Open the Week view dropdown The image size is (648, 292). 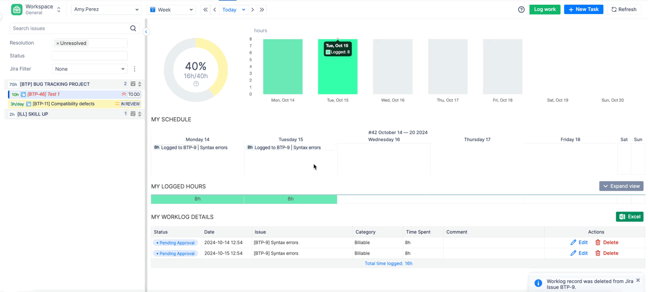[x=171, y=10]
